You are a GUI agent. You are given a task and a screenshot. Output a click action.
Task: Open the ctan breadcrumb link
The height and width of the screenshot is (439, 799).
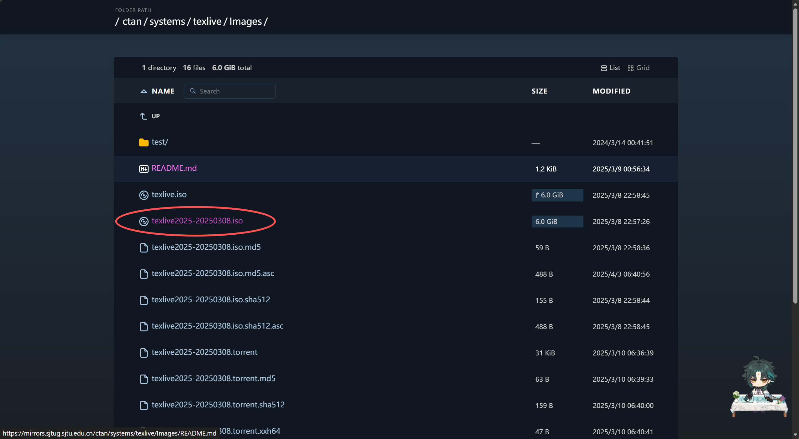coord(132,21)
